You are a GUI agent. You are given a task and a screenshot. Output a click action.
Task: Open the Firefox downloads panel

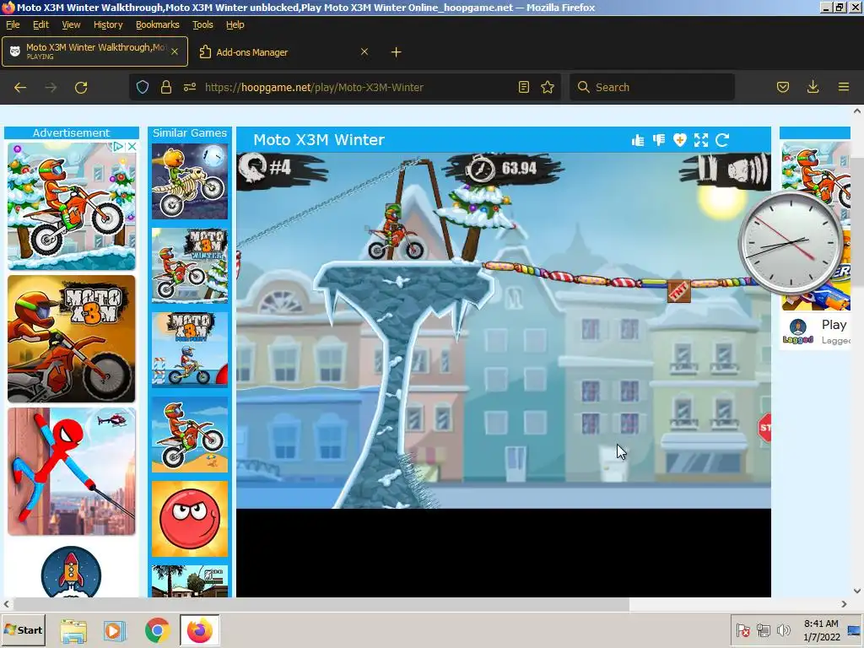tap(813, 87)
